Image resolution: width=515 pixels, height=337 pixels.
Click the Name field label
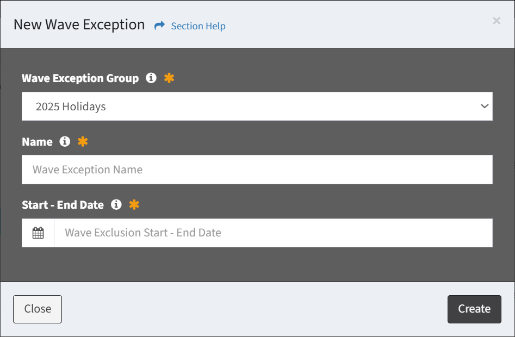37,142
